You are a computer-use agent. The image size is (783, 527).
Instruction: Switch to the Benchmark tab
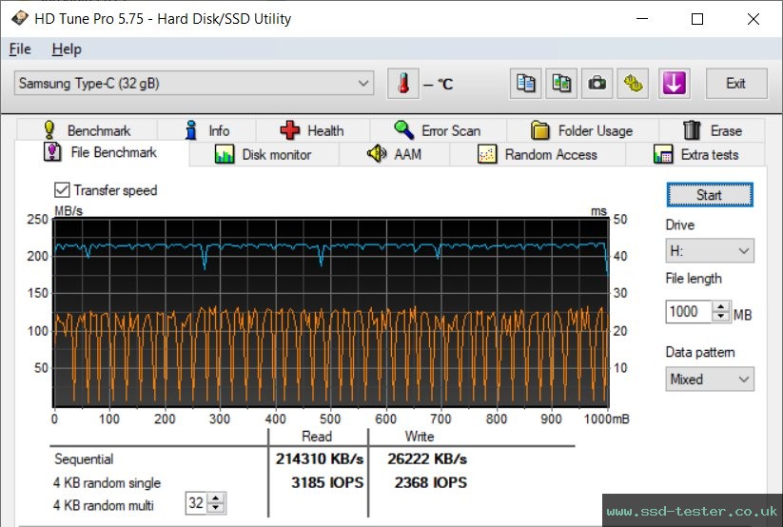tap(87, 130)
